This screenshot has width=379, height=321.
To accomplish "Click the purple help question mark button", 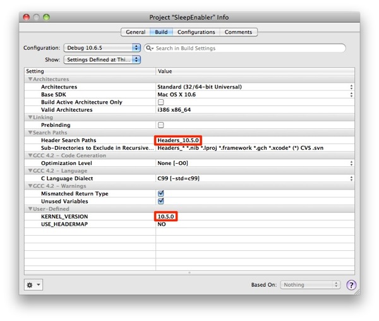I will click(351, 285).
